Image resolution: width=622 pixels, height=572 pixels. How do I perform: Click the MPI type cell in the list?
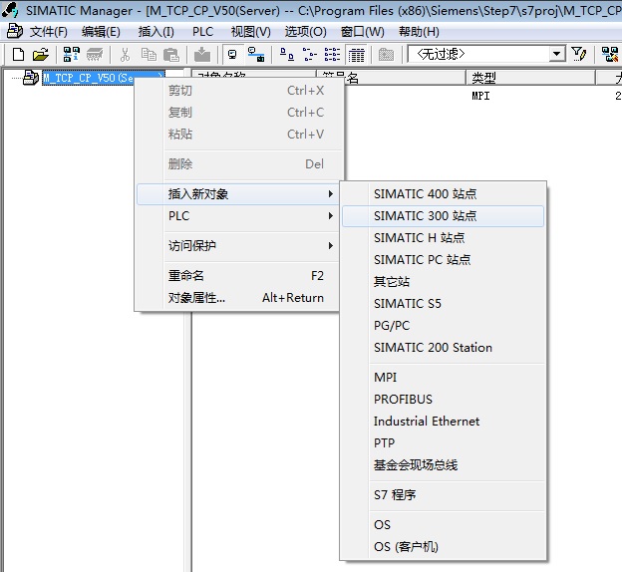(480, 96)
